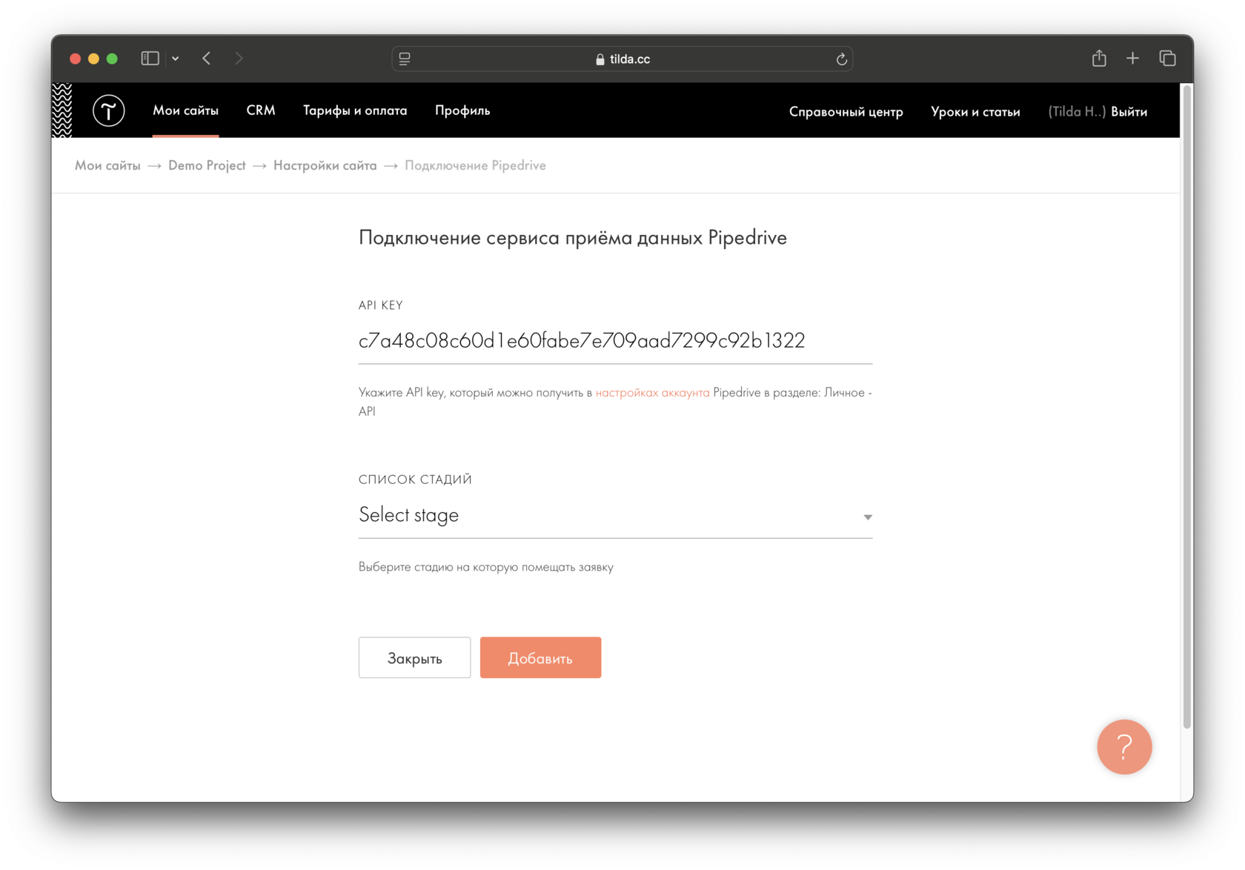
Task: Minimize the Safari window with the yellow button
Action: (x=93, y=59)
